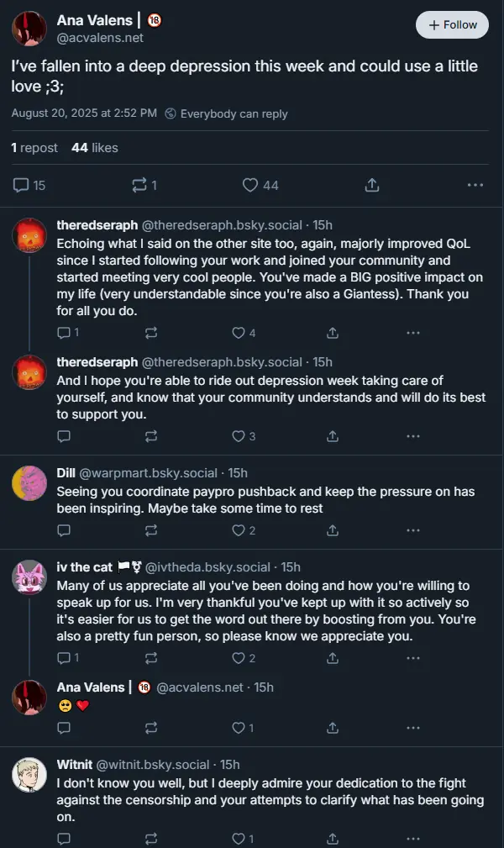The image size is (504, 848).
Task: Repost Dill's reply
Action: click(x=151, y=530)
